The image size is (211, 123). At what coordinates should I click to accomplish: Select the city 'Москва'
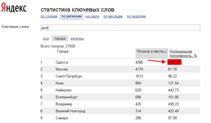tap(62, 69)
